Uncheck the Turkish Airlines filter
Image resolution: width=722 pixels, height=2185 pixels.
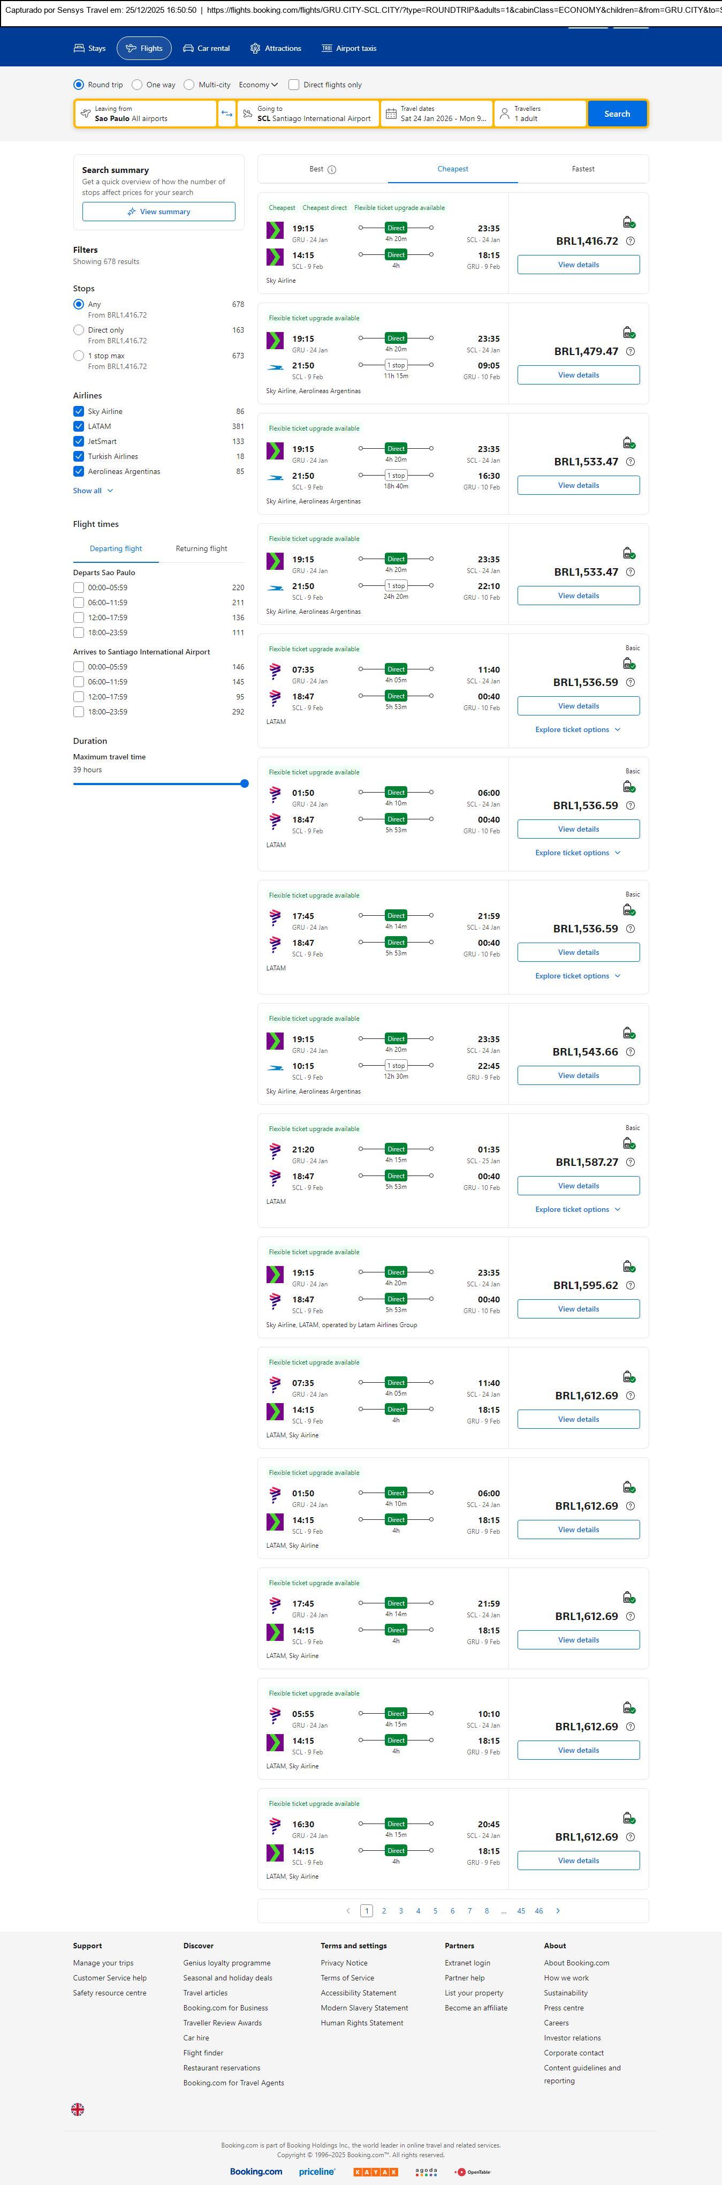click(79, 456)
